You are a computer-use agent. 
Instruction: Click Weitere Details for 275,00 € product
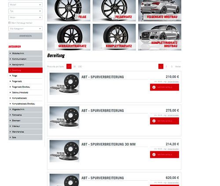point(165,121)
